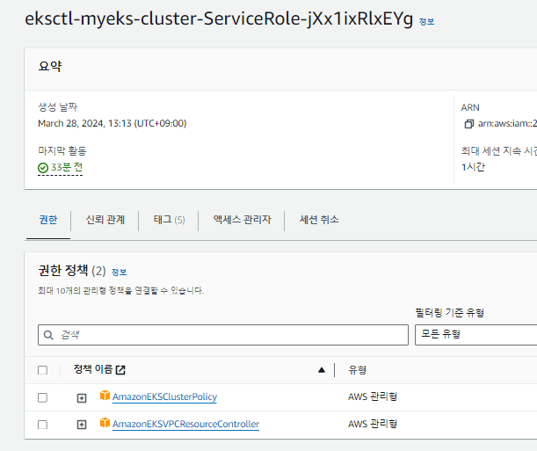Select all policies with header checkbox
This screenshot has height=451, width=537.
click(42, 370)
